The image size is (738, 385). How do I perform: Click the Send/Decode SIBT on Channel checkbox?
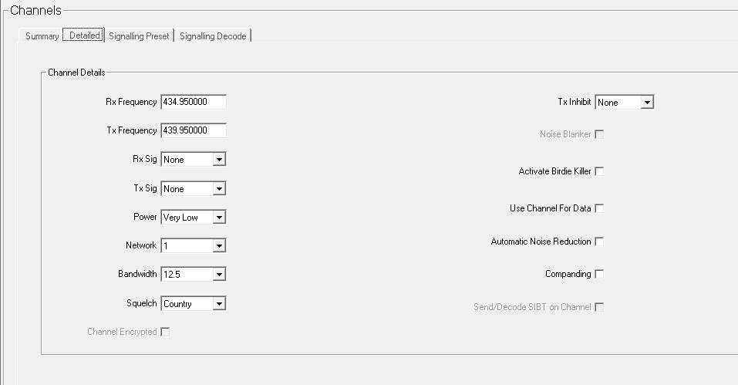coord(599,307)
